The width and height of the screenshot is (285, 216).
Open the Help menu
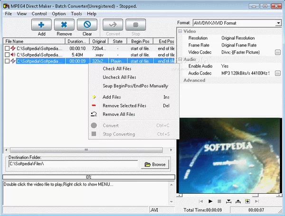(x=92, y=14)
